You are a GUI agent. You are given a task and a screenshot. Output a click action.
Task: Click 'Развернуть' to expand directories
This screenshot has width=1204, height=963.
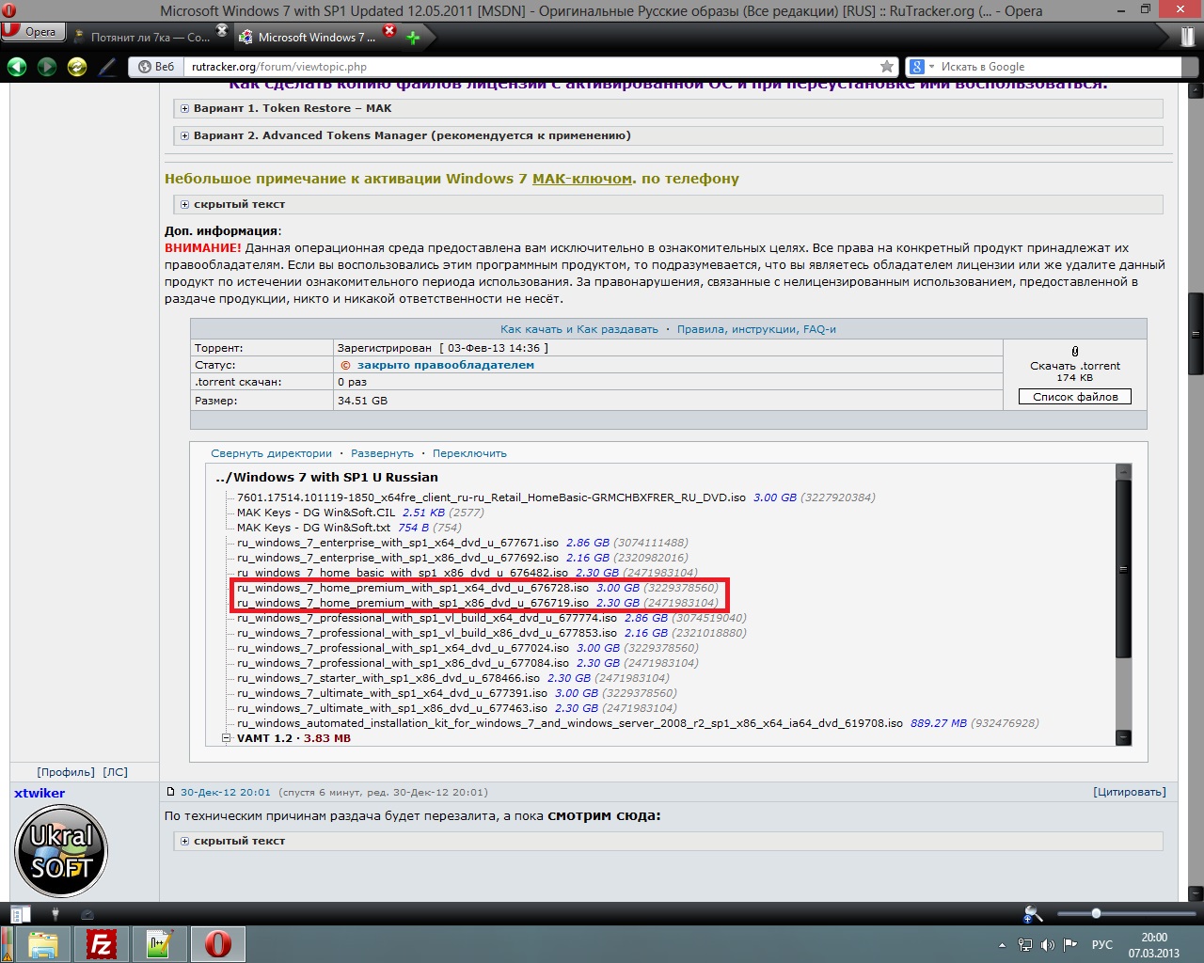click(382, 453)
